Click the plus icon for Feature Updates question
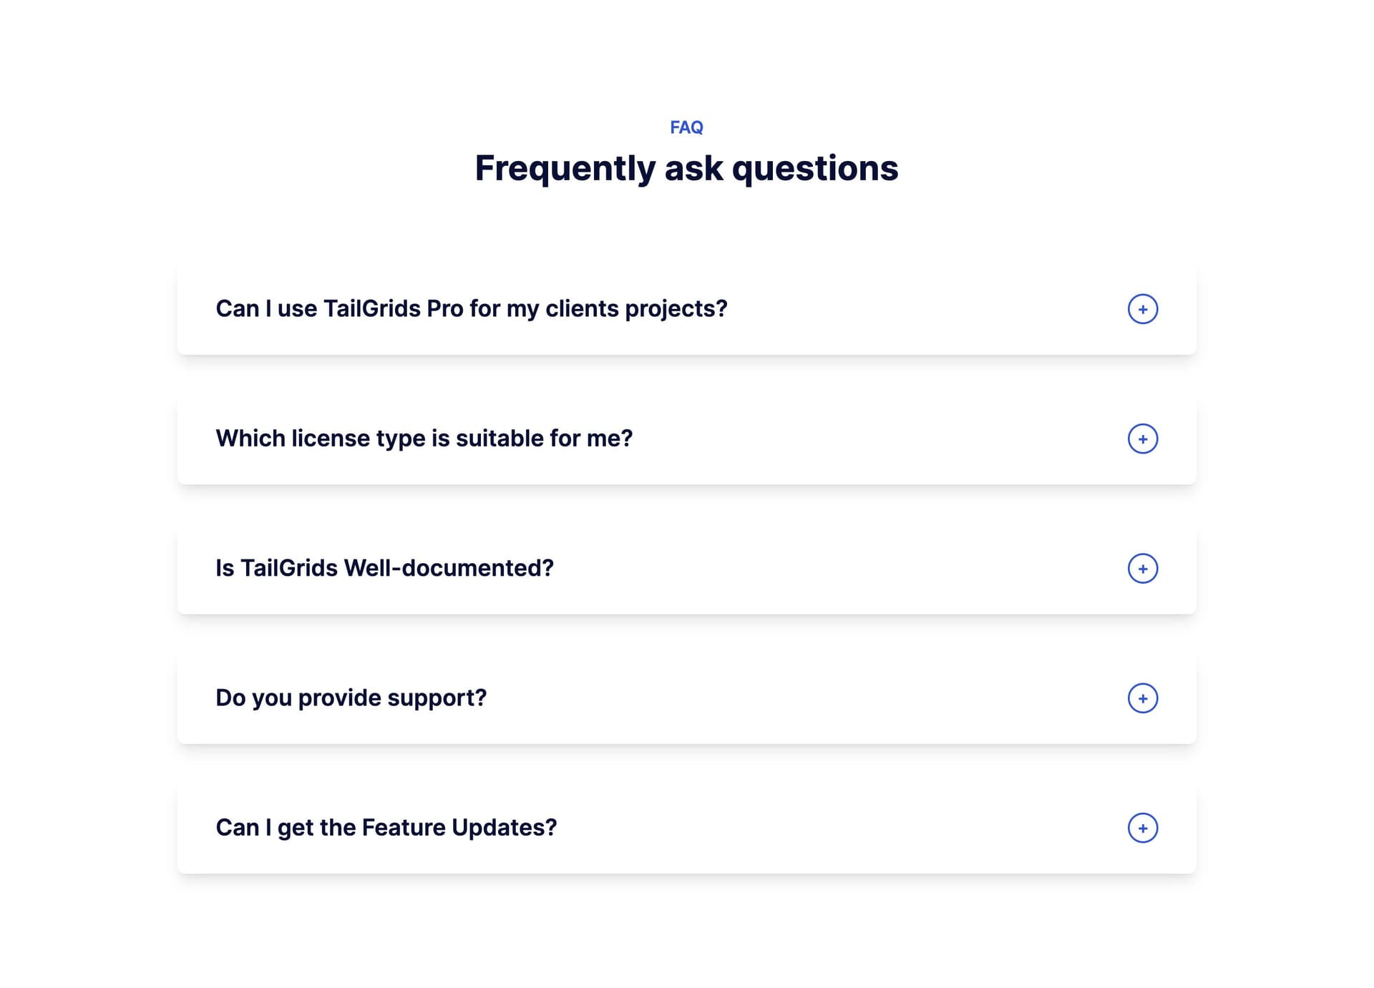1374x988 pixels. [1142, 828]
